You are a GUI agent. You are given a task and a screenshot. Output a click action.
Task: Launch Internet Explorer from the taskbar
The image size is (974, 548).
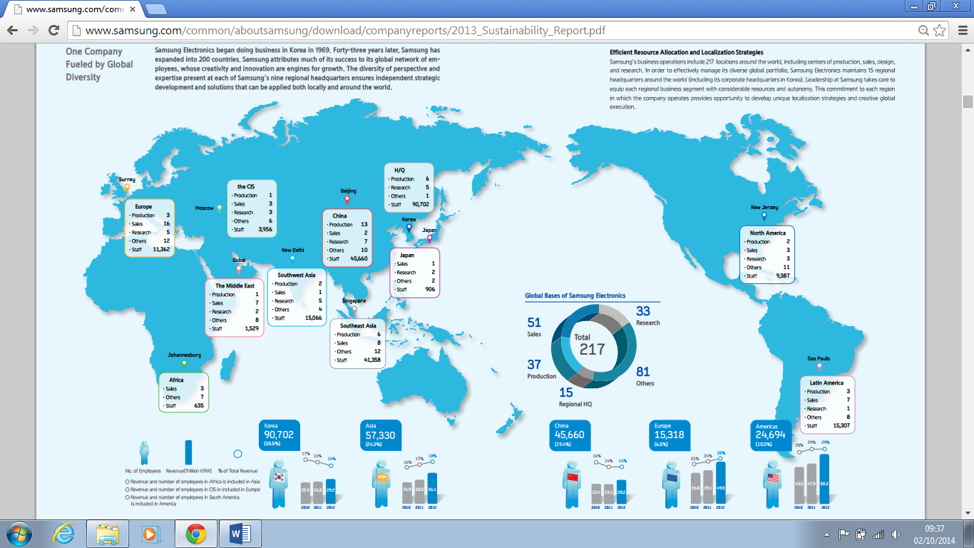(x=63, y=534)
